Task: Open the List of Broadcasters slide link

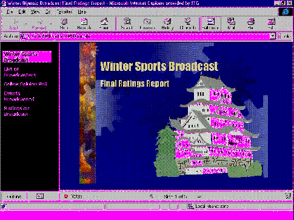Action: (20, 72)
